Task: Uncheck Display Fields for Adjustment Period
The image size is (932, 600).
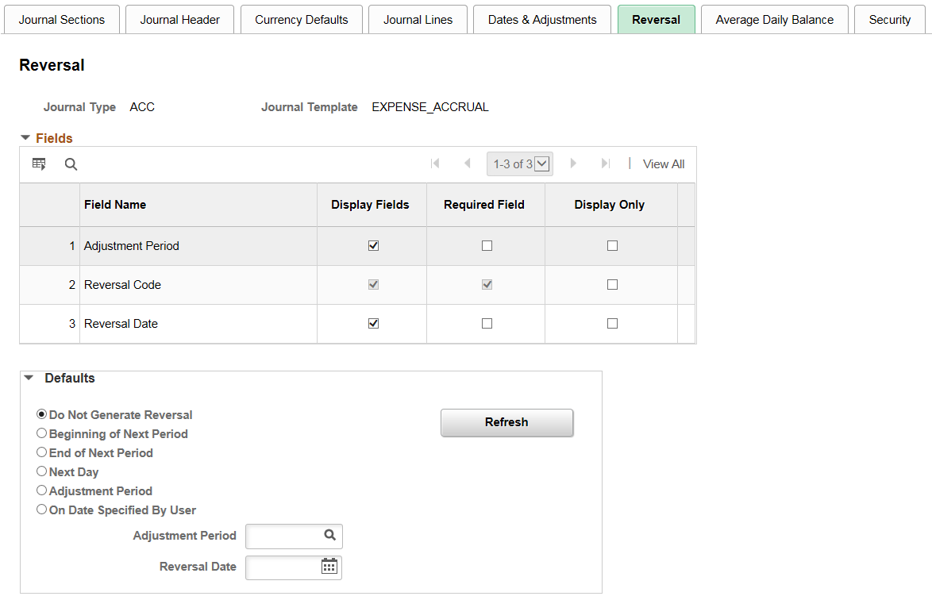Action: [373, 245]
